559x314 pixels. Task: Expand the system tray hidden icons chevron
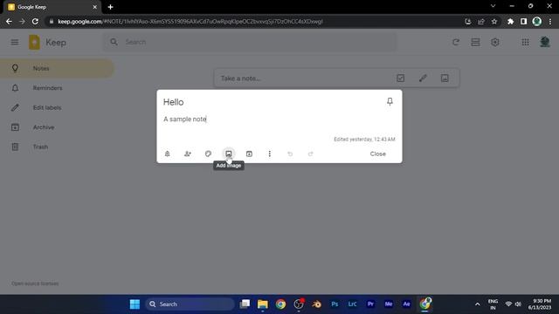(477, 304)
